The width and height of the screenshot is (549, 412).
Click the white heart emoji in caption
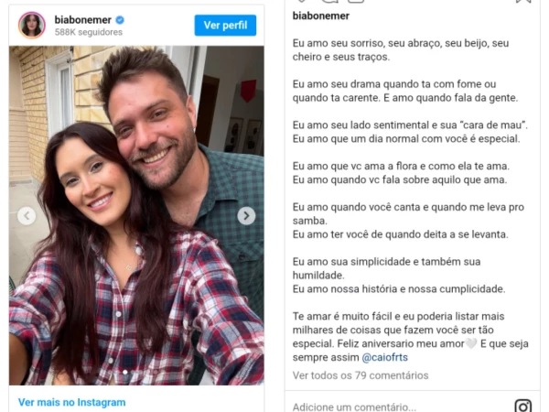[471, 343]
